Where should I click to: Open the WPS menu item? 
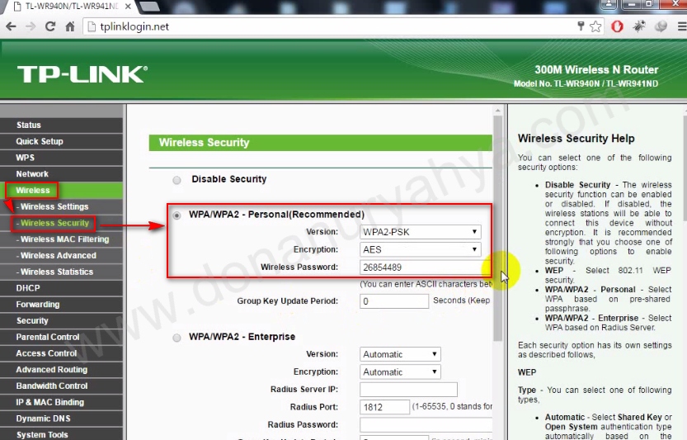[x=61, y=158]
